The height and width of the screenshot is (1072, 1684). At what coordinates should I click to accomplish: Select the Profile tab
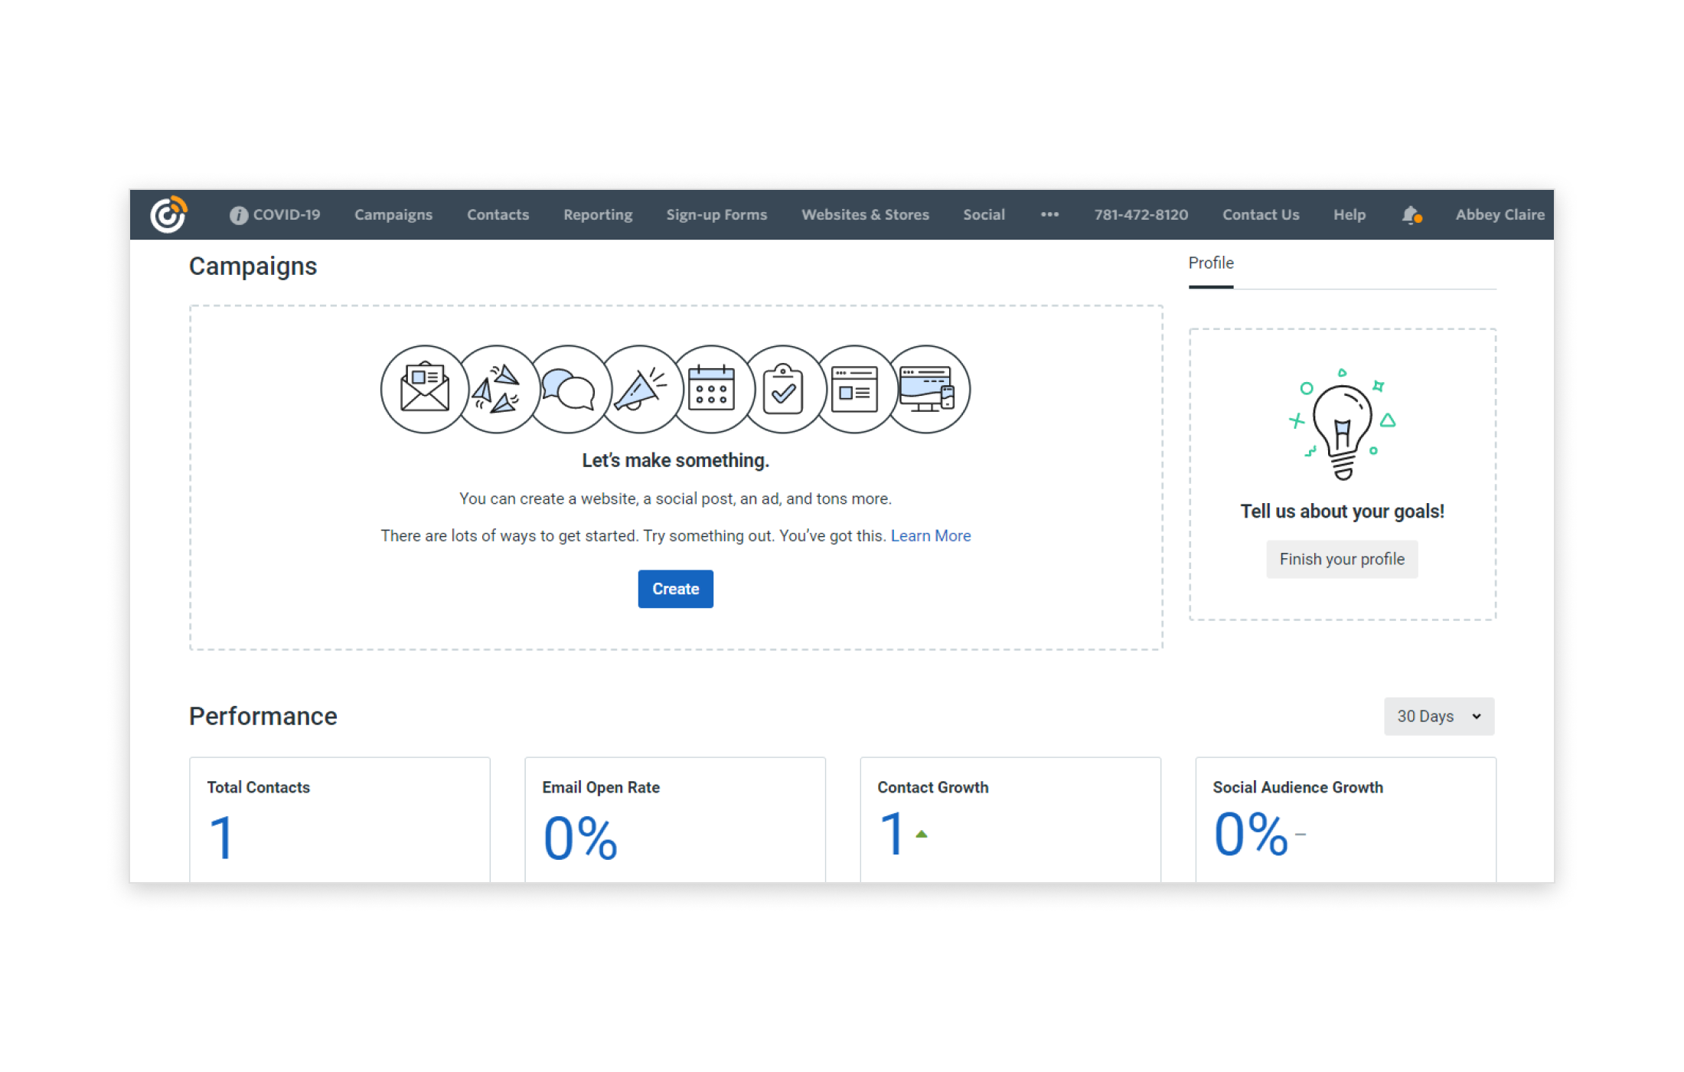tap(1211, 263)
